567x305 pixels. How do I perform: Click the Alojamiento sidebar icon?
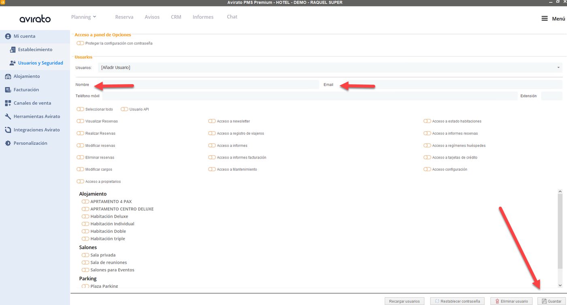click(8, 76)
